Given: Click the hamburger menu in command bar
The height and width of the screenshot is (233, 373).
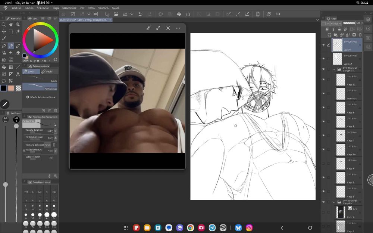Looking at the screenshot, I should [63, 14].
